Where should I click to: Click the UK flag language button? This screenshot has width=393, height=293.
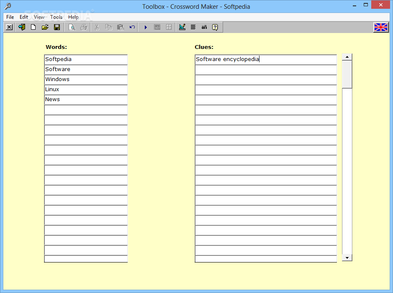tap(381, 27)
